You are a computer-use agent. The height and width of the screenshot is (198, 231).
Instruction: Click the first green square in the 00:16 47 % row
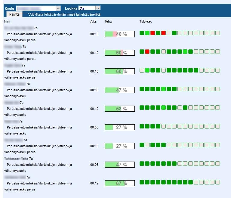click(x=142, y=89)
